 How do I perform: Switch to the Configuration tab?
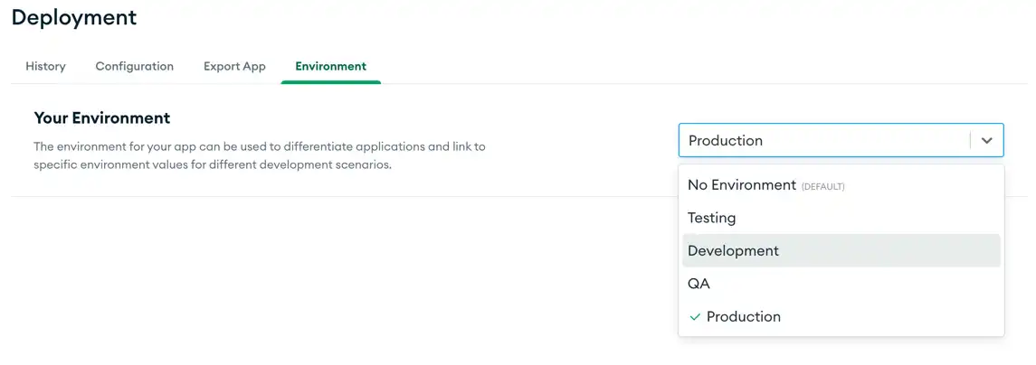tap(134, 66)
